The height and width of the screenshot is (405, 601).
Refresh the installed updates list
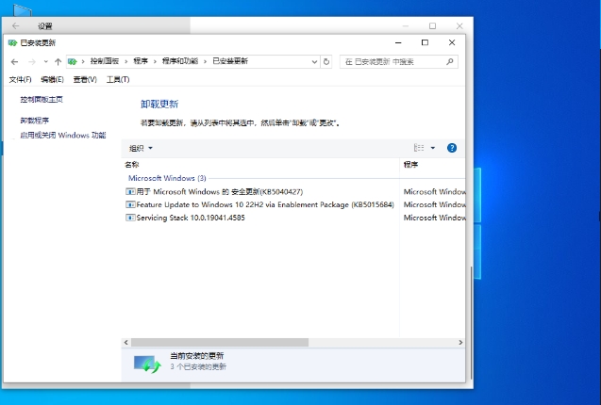[326, 61]
